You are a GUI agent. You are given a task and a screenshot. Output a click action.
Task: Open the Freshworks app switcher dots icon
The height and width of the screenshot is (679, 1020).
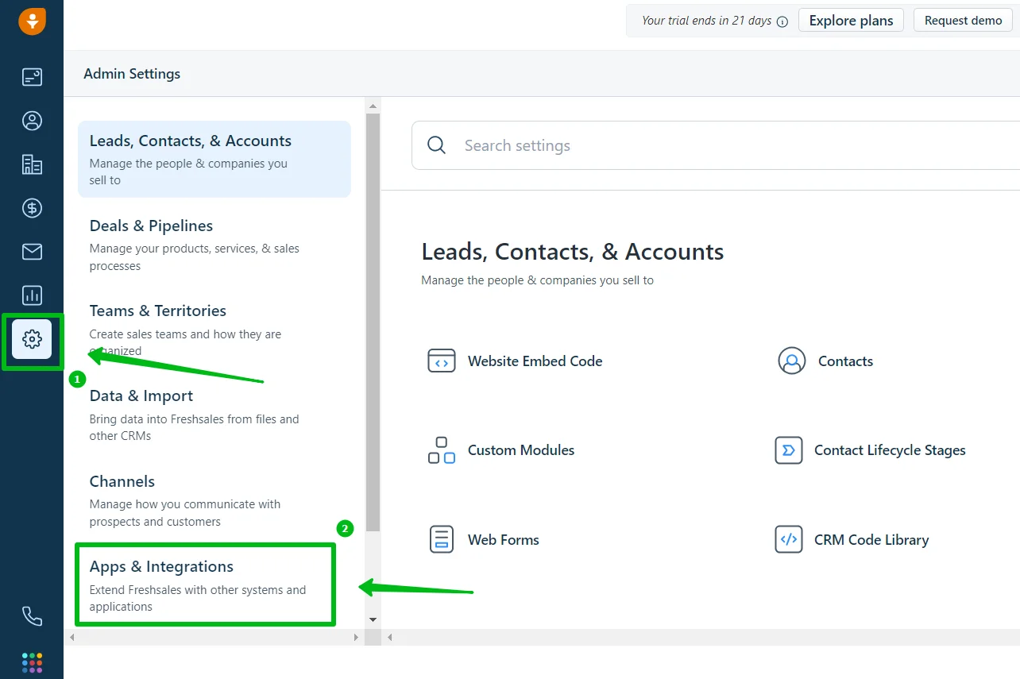(32, 662)
